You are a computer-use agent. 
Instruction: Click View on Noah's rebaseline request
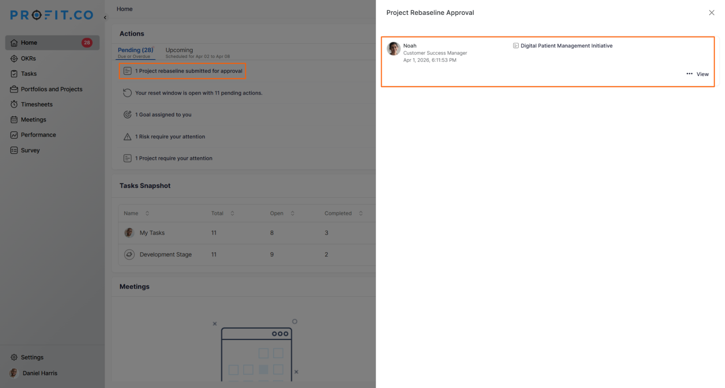[x=703, y=74]
